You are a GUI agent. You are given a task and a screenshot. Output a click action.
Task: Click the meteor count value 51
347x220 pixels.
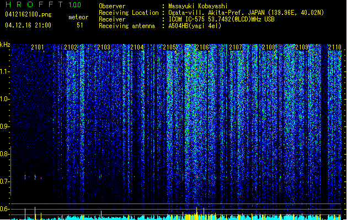click(80, 25)
